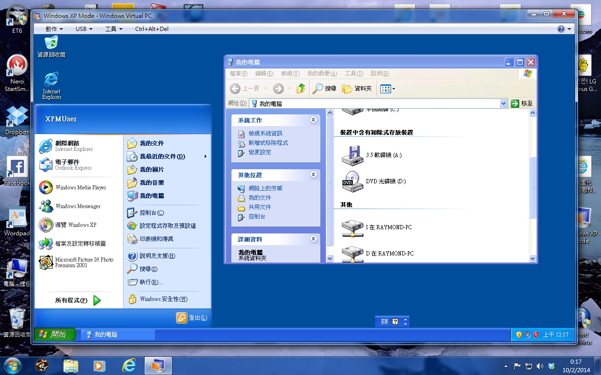601x375 pixels.
Task: Collapse the 其他位置 panel
Action: (x=314, y=175)
